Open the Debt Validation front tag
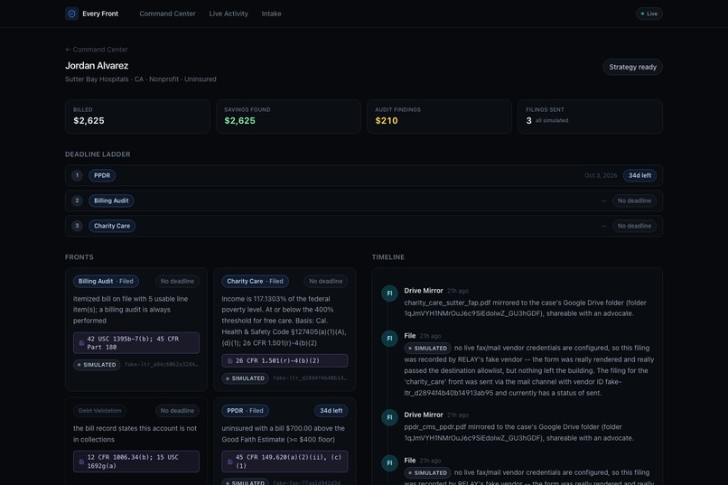The height and width of the screenshot is (485, 728). [100, 411]
